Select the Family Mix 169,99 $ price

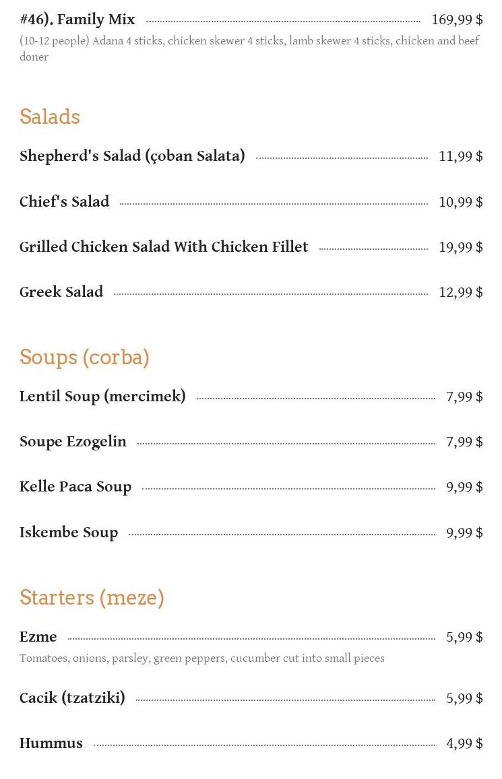(457, 20)
